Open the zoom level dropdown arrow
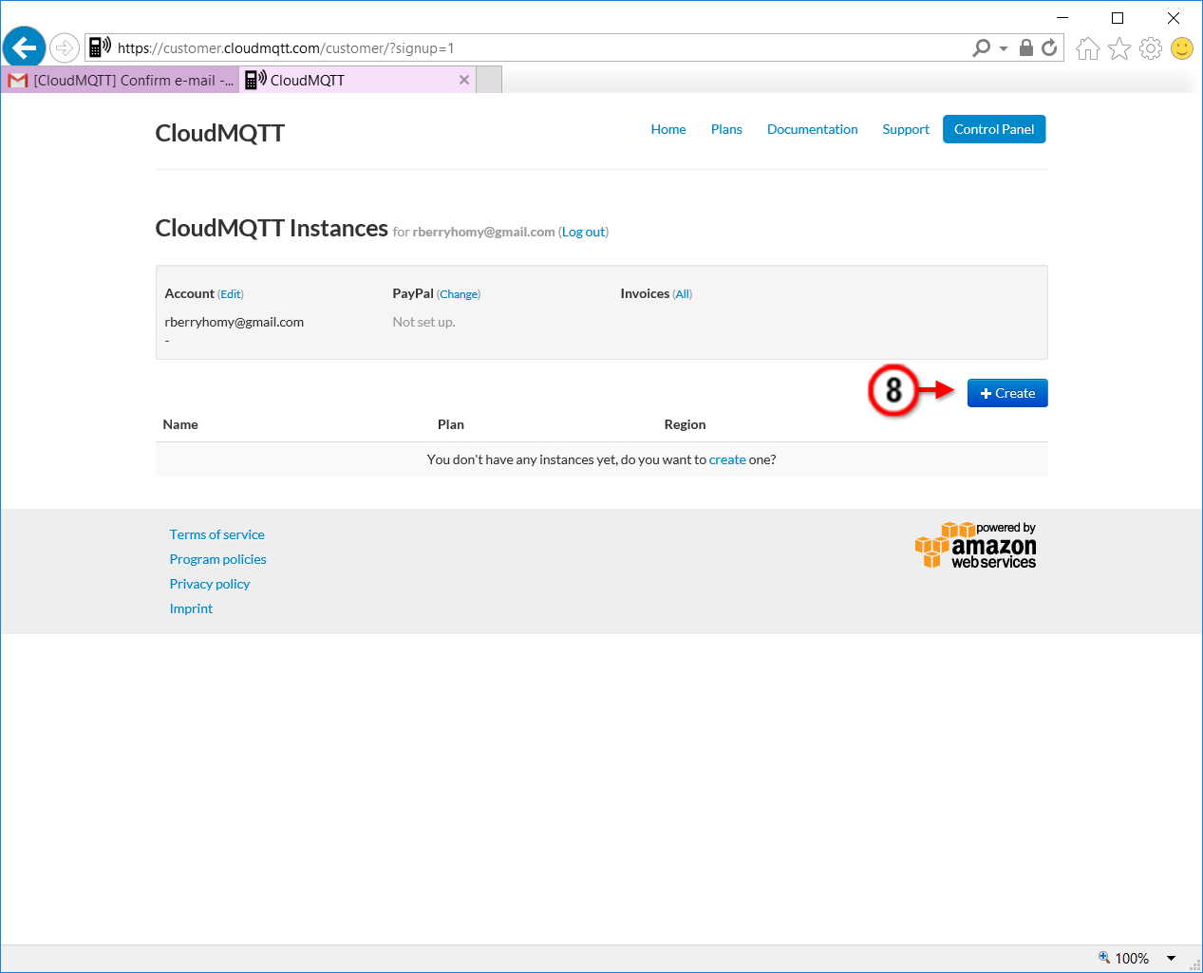This screenshot has height=973, width=1203. coord(1171,958)
